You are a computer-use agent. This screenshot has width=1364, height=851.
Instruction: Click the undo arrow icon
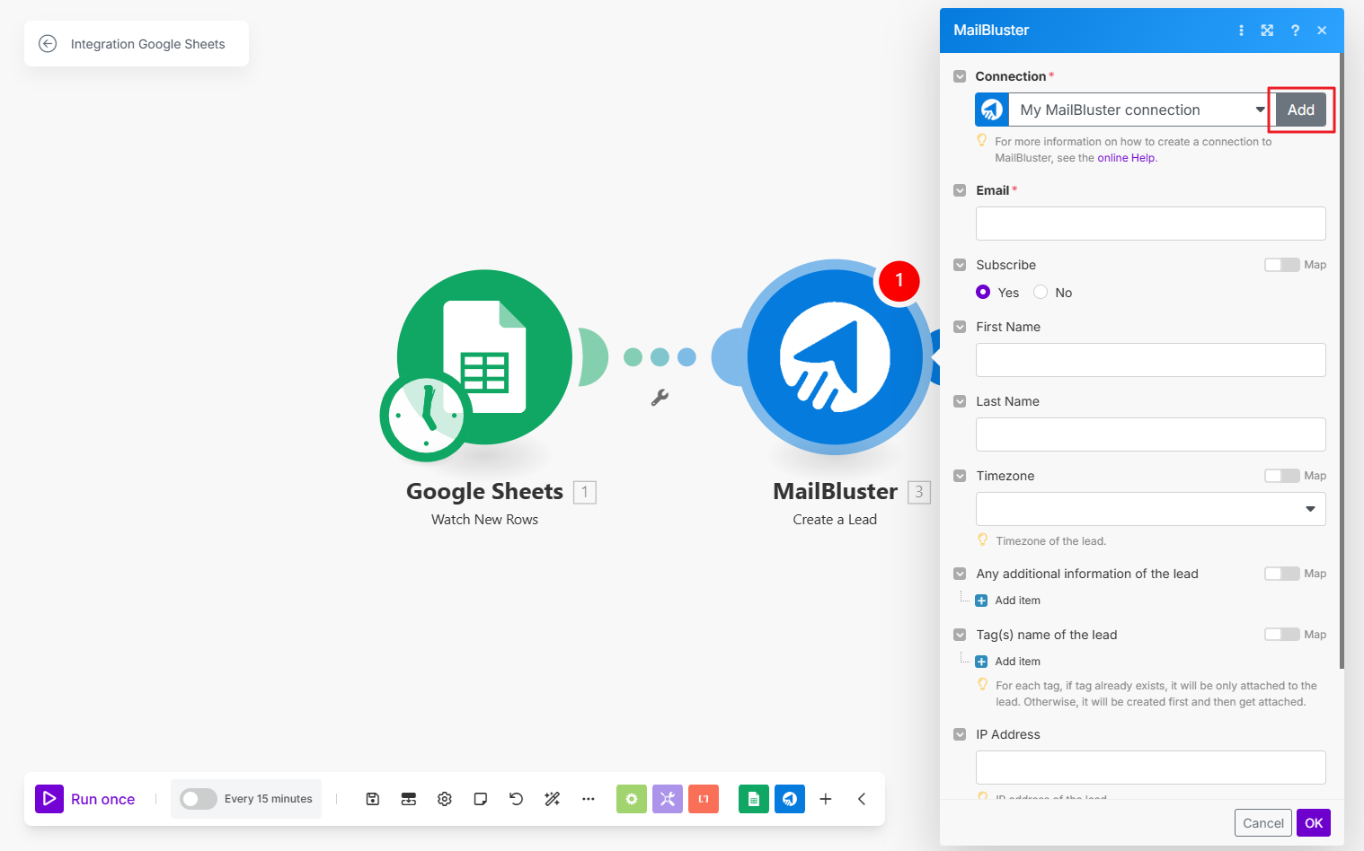coord(517,799)
